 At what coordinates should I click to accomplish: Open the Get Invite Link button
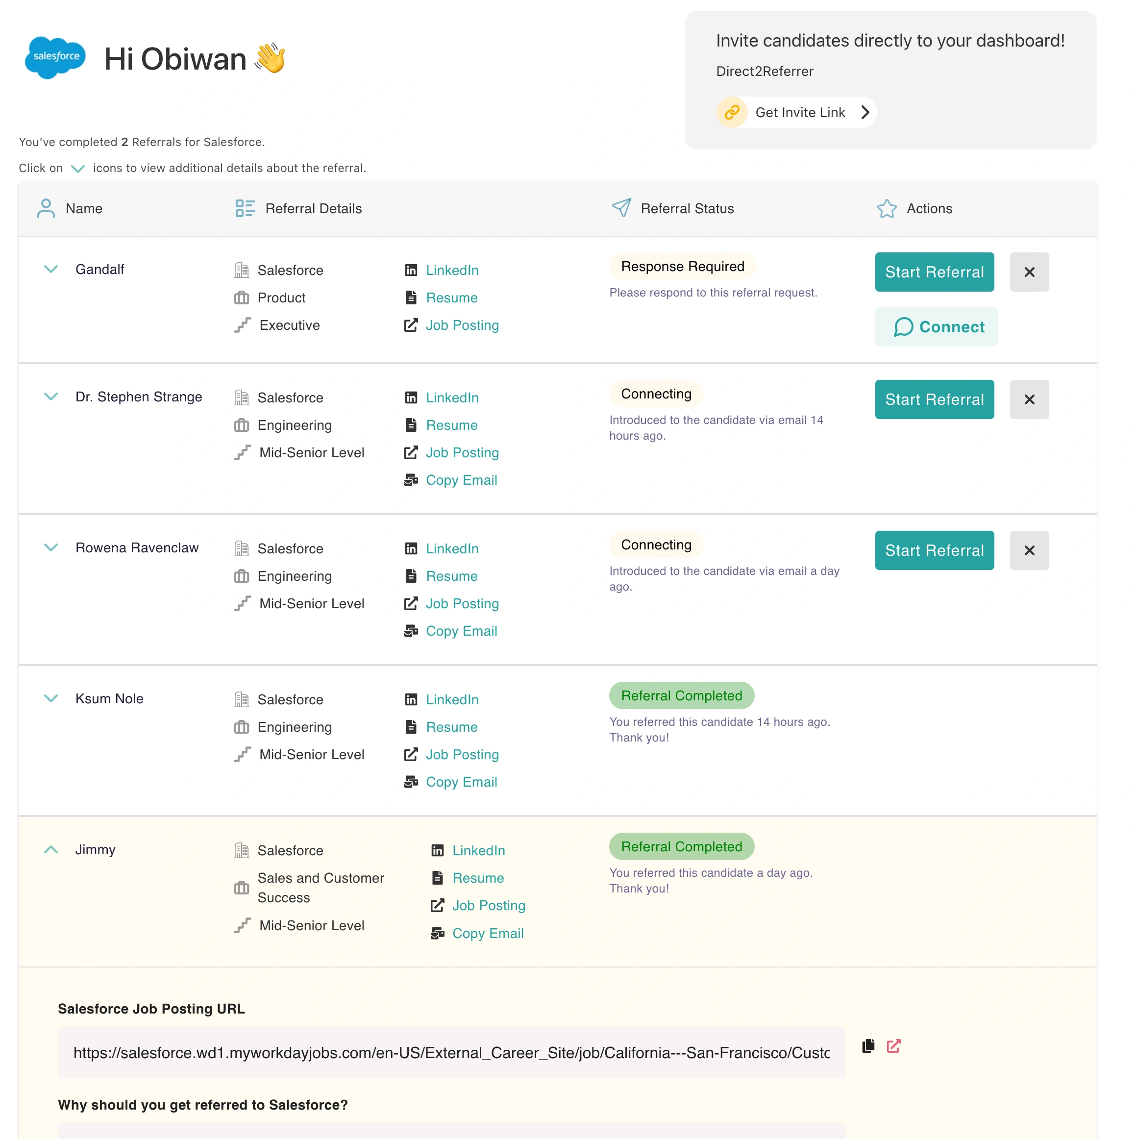point(799,112)
